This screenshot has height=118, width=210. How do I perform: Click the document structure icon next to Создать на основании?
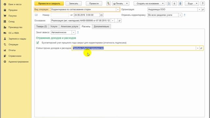pos(169,4)
